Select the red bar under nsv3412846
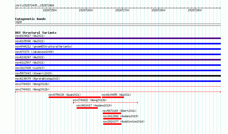 [112, 119]
